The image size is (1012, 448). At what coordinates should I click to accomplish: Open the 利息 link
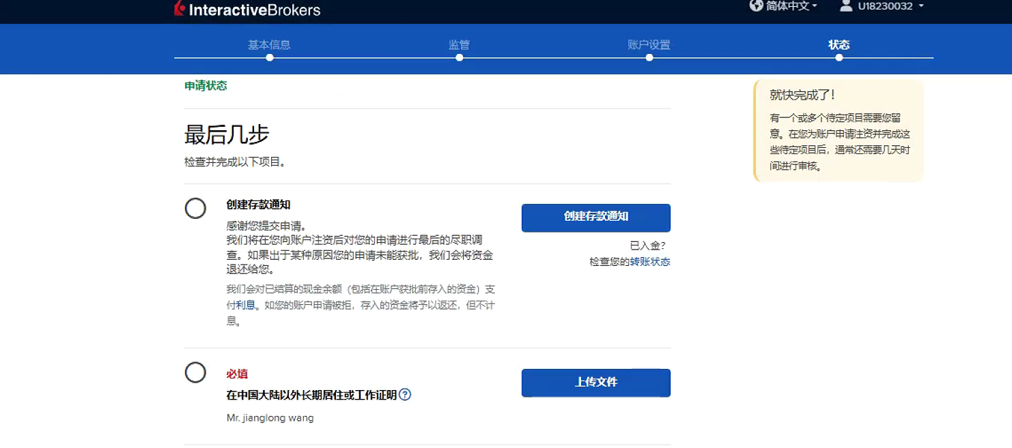coord(245,305)
